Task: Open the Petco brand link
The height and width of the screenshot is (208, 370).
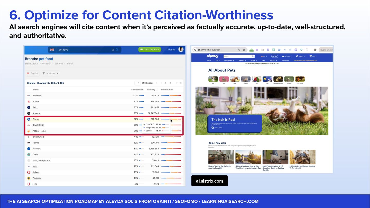Action: [x=35, y=107]
